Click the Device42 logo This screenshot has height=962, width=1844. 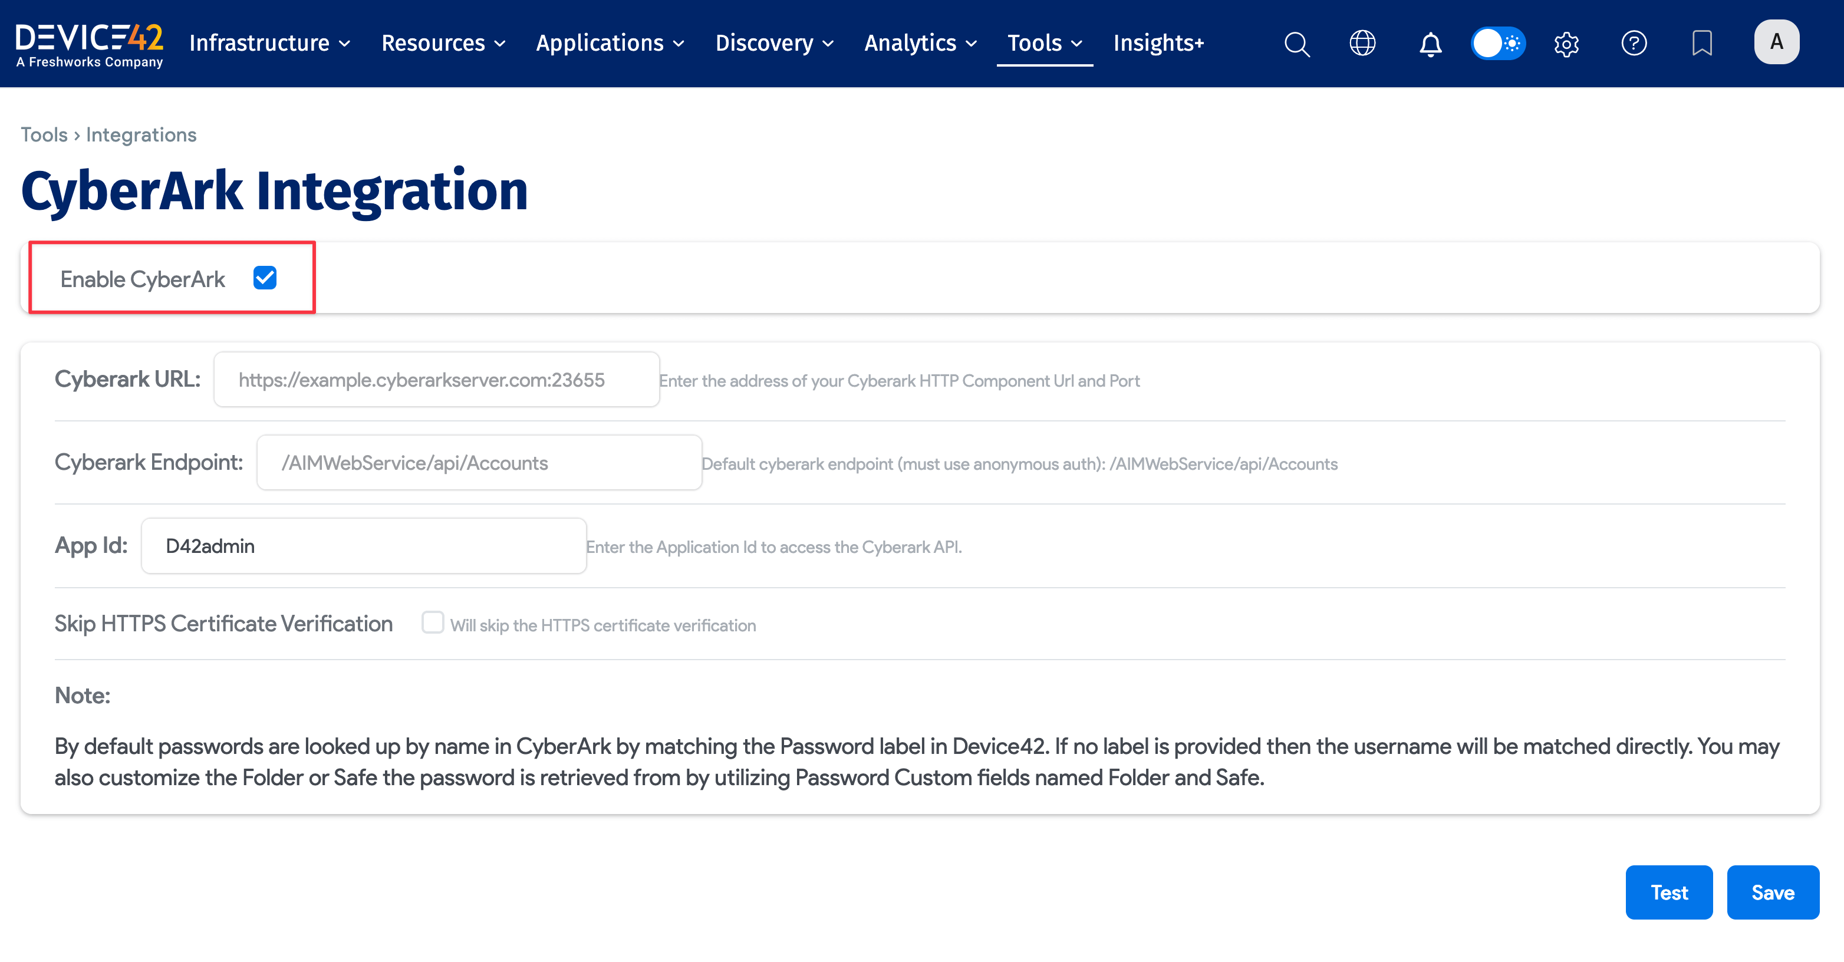(x=90, y=43)
